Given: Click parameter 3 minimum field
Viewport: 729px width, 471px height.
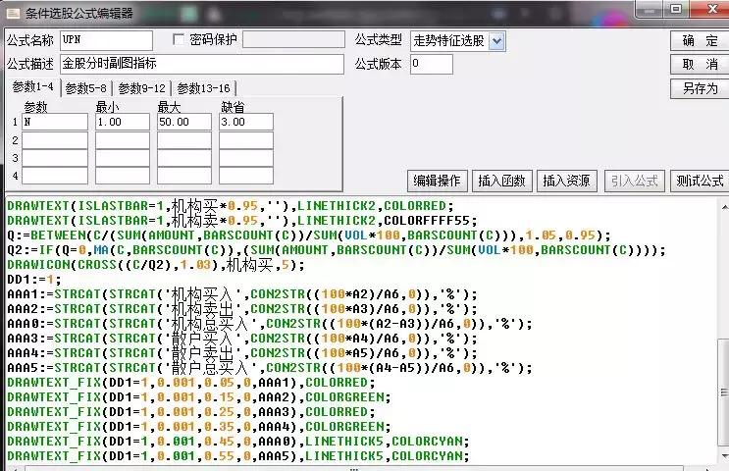Looking at the screenshot, I should click(x=123, y=158).
